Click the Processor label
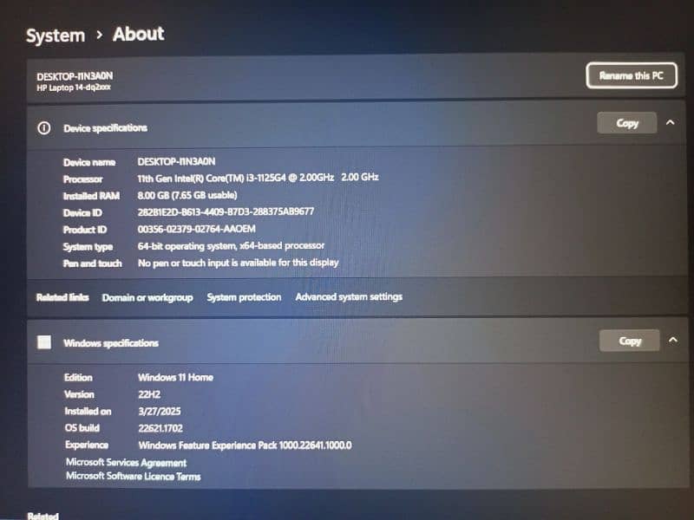The height and width of the screenshot is (520, 694). tap(82, 179)
